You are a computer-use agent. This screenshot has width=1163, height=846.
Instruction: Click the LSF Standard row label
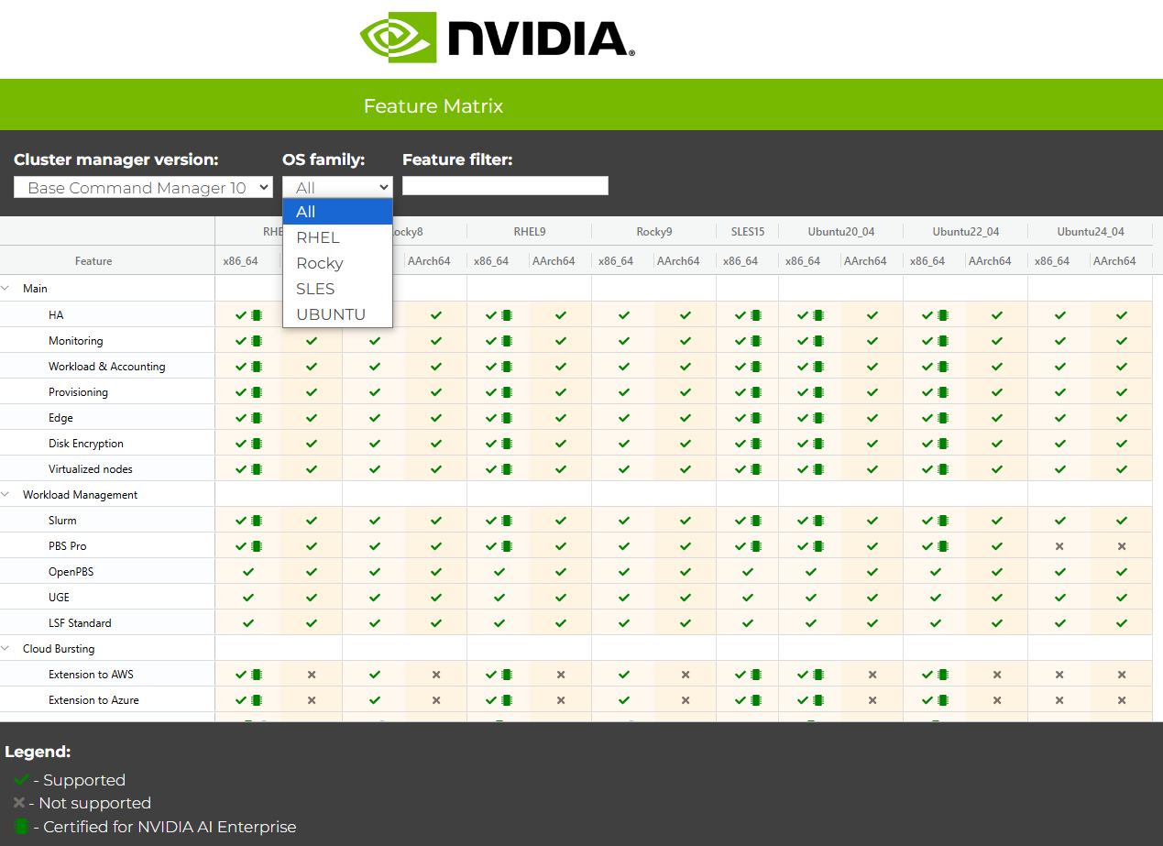click(x=80, y=622)
